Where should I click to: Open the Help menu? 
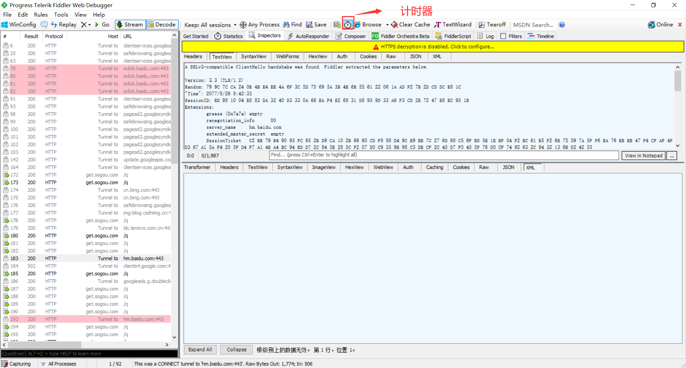pyautogui.click(x=99, y=15)
